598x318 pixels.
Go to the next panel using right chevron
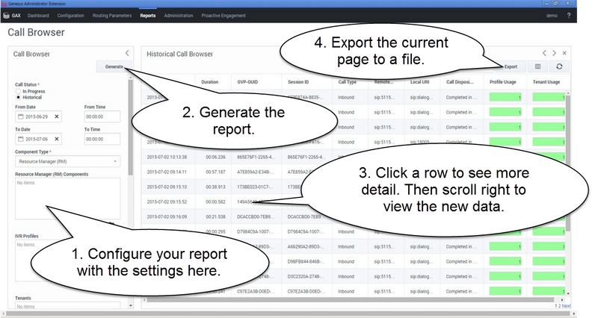point(554,53)
